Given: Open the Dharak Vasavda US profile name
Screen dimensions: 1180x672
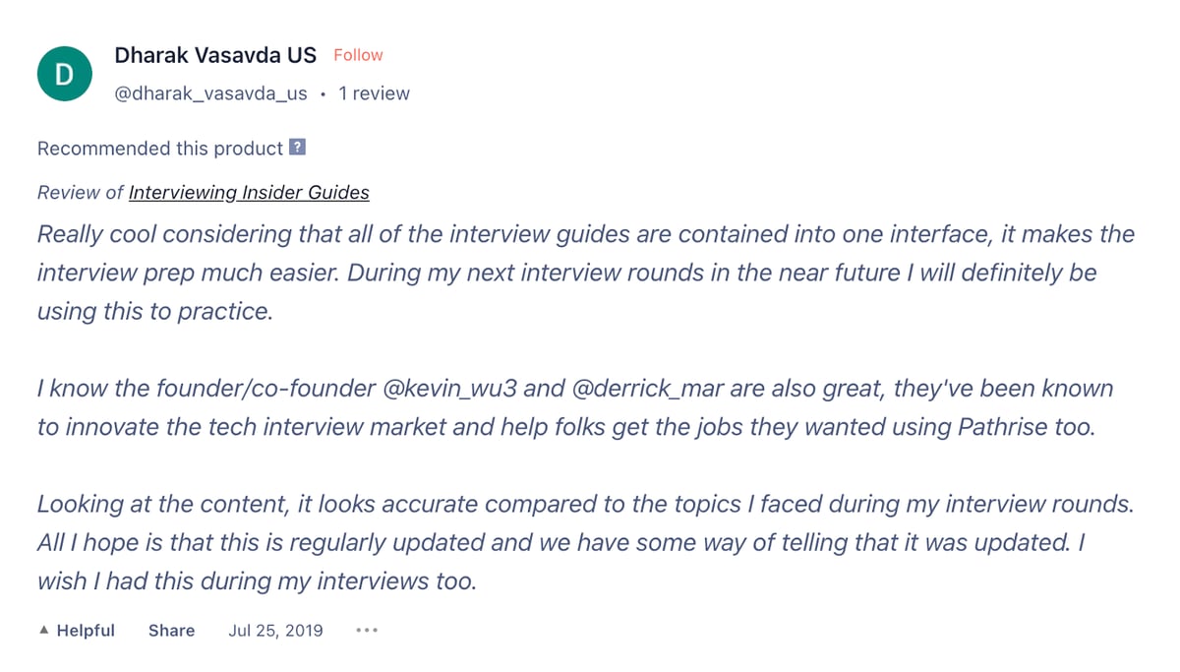Looking at the screenshot, I should 215,55.
